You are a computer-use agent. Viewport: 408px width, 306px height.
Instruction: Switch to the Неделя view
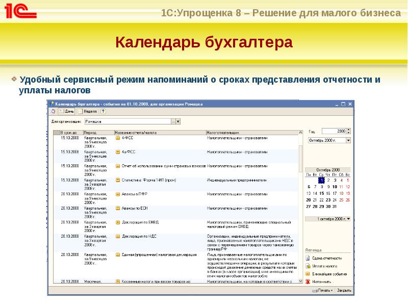tap(88, 111)
